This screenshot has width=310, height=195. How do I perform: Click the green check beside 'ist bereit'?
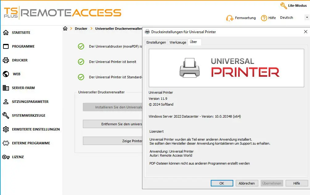[x=81, y=62]
